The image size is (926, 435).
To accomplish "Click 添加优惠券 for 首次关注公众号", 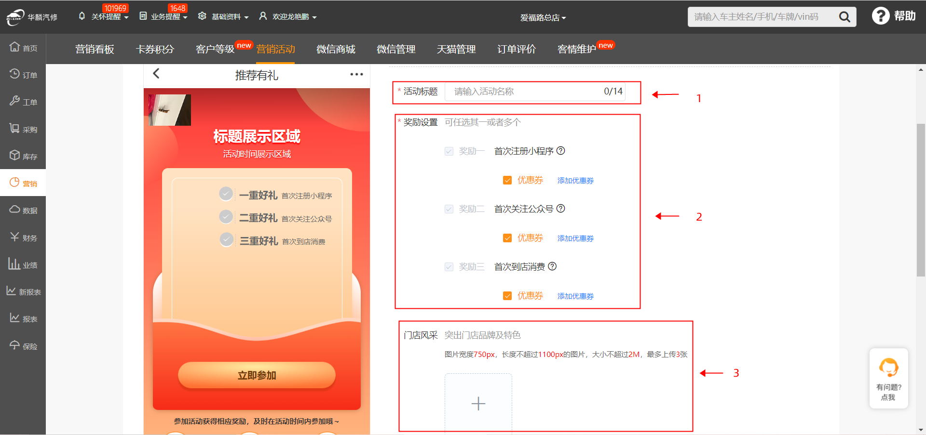I will (x=575, y=238).
